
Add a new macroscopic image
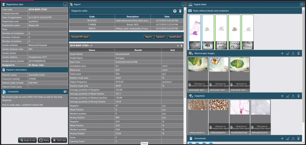[x=282, y=54]
